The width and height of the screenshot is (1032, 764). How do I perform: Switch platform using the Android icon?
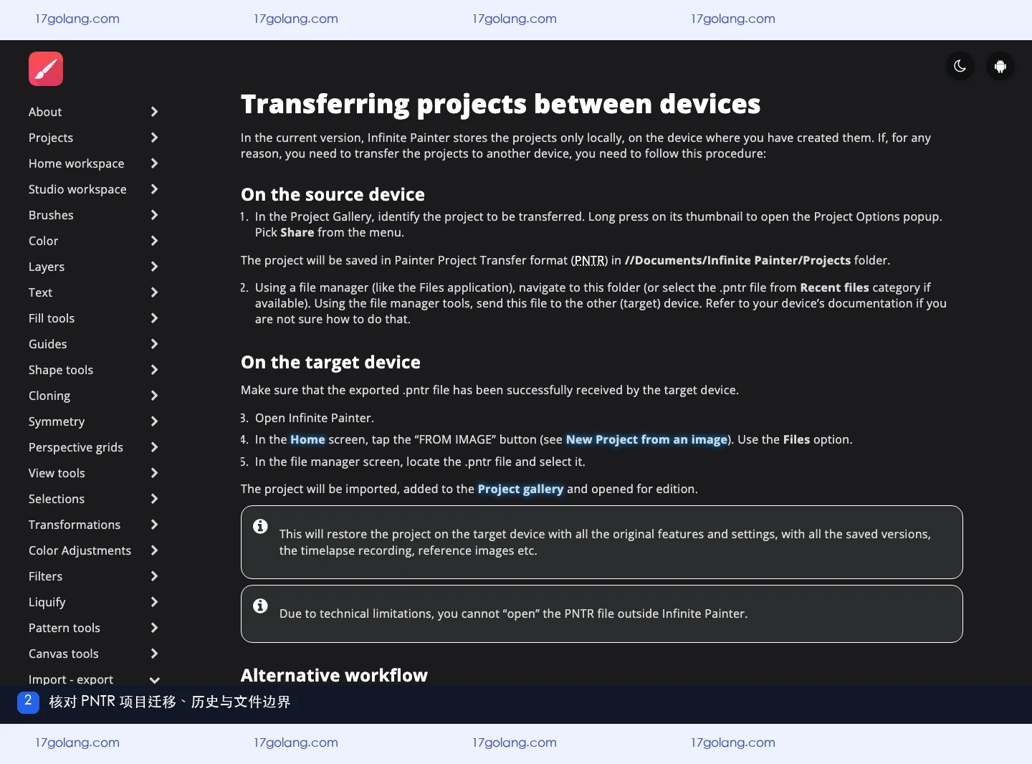tap(1000, 67)
